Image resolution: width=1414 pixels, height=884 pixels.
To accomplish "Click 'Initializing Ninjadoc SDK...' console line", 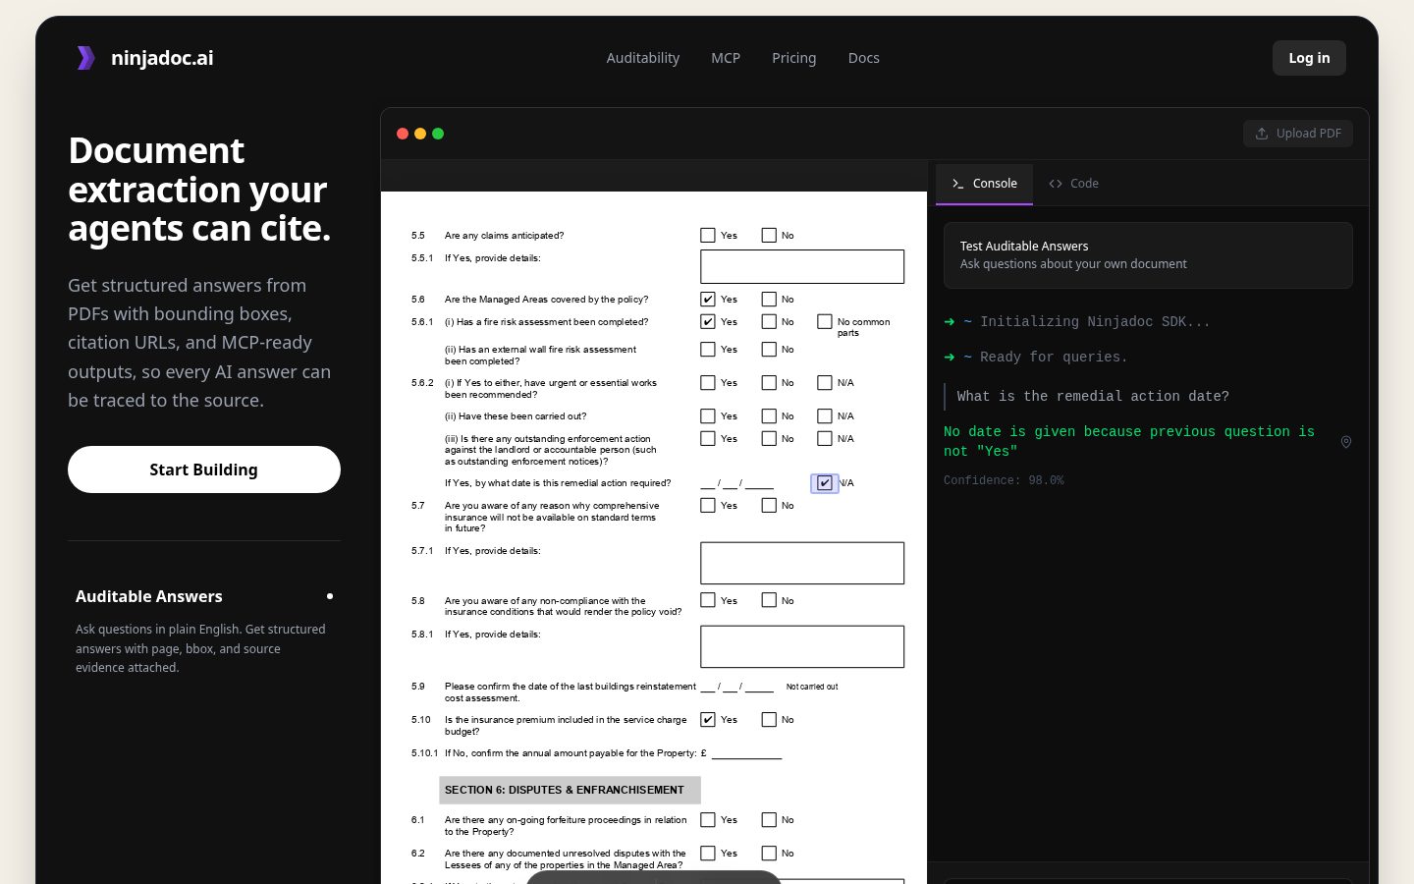I will click(1095, 322).
